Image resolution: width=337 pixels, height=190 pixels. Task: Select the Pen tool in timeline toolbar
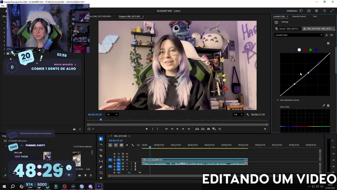point(101,167)
